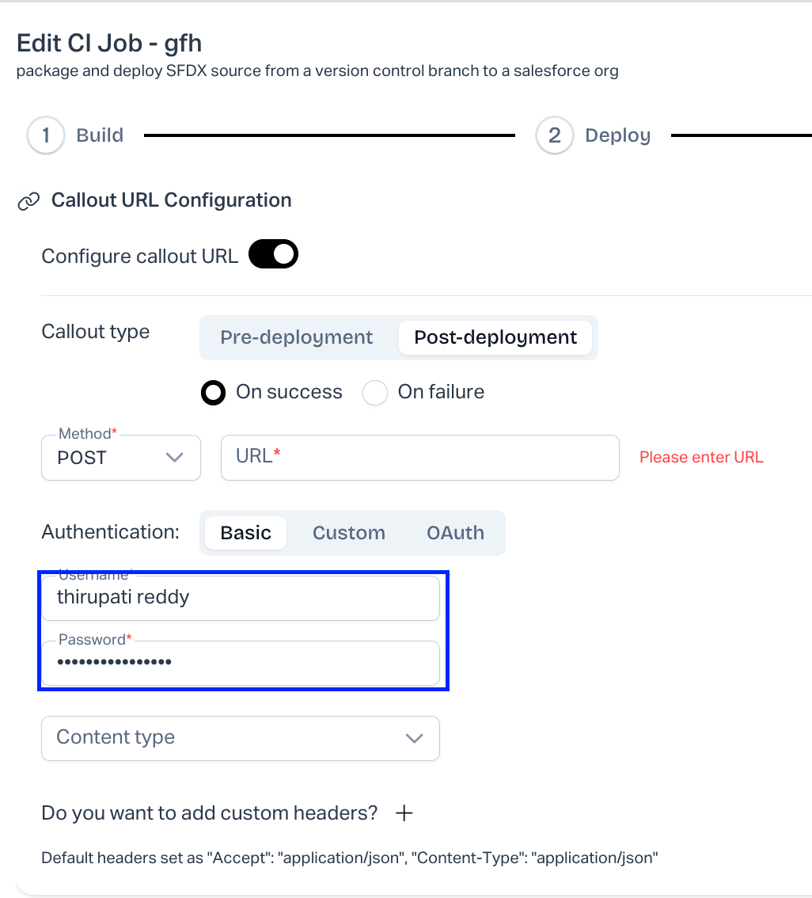Click the step 2 Deploy circle

(554, 135)
